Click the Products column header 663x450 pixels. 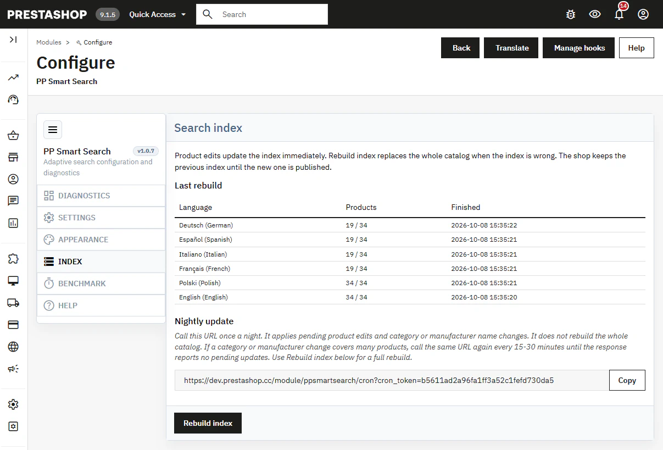pyautogui.click(x=361, y=207)
